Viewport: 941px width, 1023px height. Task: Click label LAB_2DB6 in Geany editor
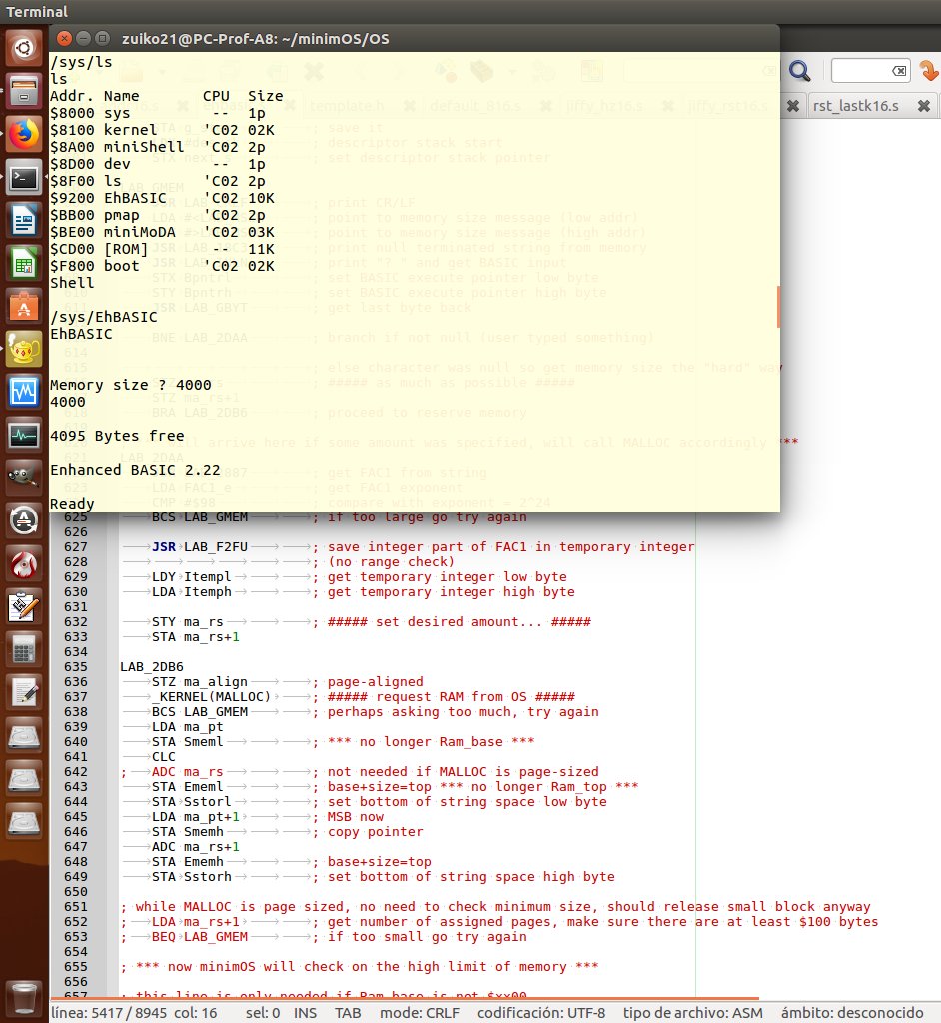click(x=152, y=666)
